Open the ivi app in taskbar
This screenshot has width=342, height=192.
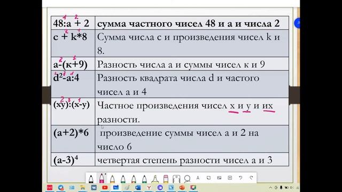[50, 187]
